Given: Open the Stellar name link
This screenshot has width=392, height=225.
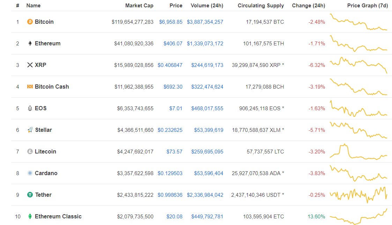Looking at the screenshot, I should coord(44,130).
